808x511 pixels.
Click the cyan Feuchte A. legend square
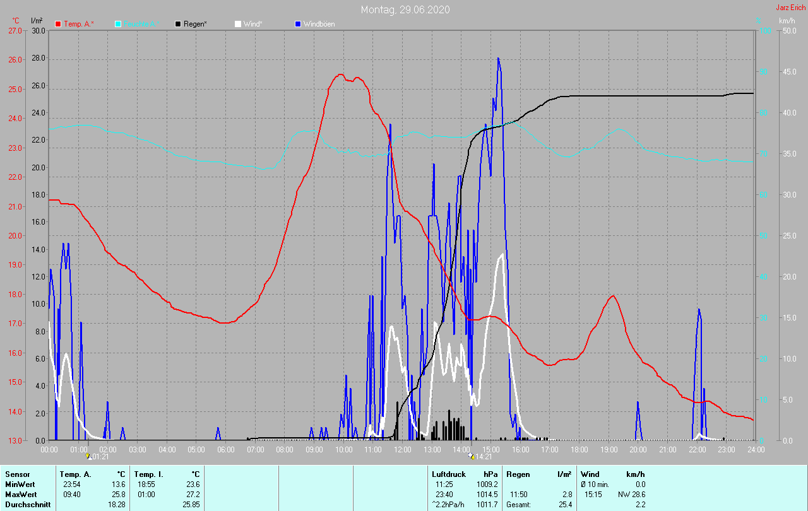click(118, 24)
